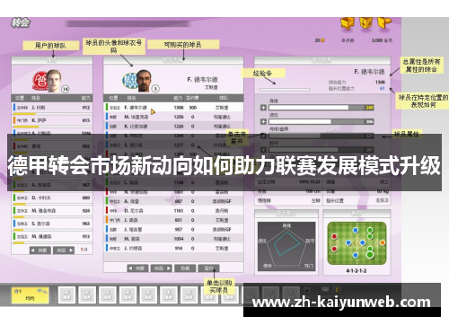Go to next page of buyable players
Screen dimensions: 449x325
click(162, 268)
